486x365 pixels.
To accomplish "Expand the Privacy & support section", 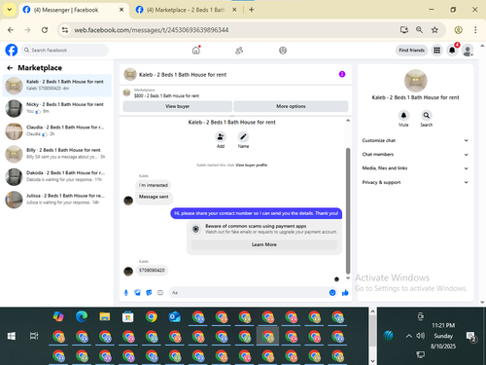I will pyautogui.click(x=415, y=182).
